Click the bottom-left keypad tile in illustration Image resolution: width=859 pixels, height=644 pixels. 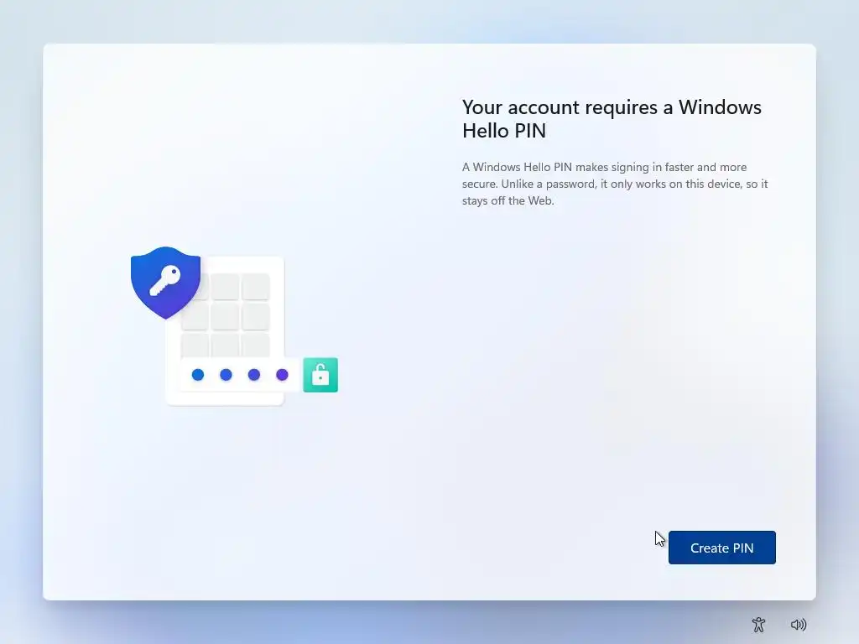click(195, 345)
